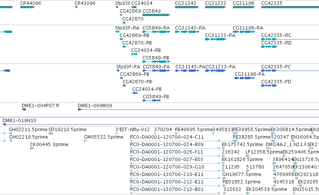
Task: Select the CG34034-PB protein label
Action: point(147,89)
